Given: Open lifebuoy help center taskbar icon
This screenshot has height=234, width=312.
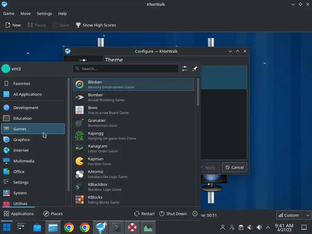Looking at the screenshot, I should [132, 227].
